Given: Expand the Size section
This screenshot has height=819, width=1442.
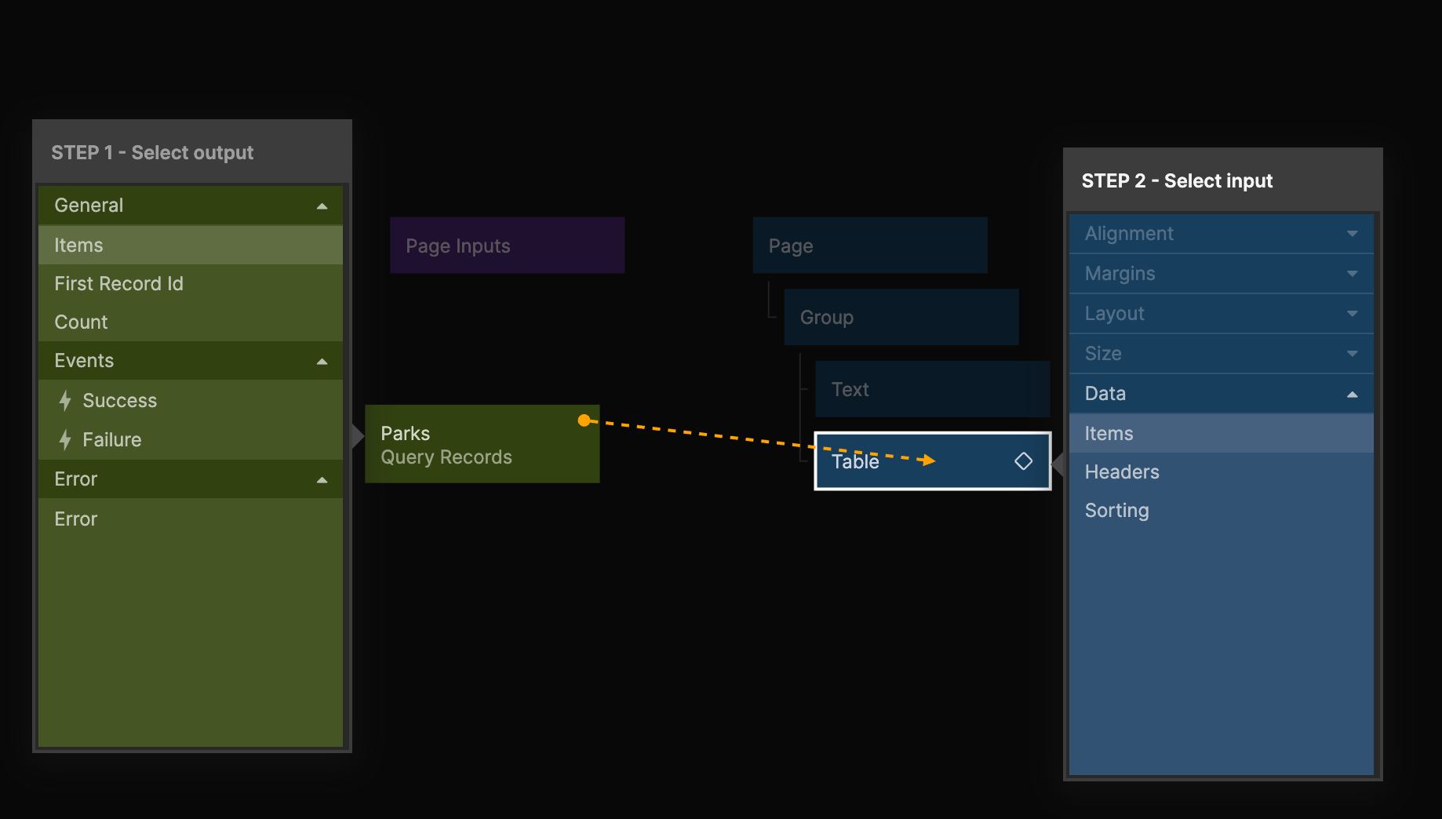Looking at the screenshot, I should point(1352,354).
